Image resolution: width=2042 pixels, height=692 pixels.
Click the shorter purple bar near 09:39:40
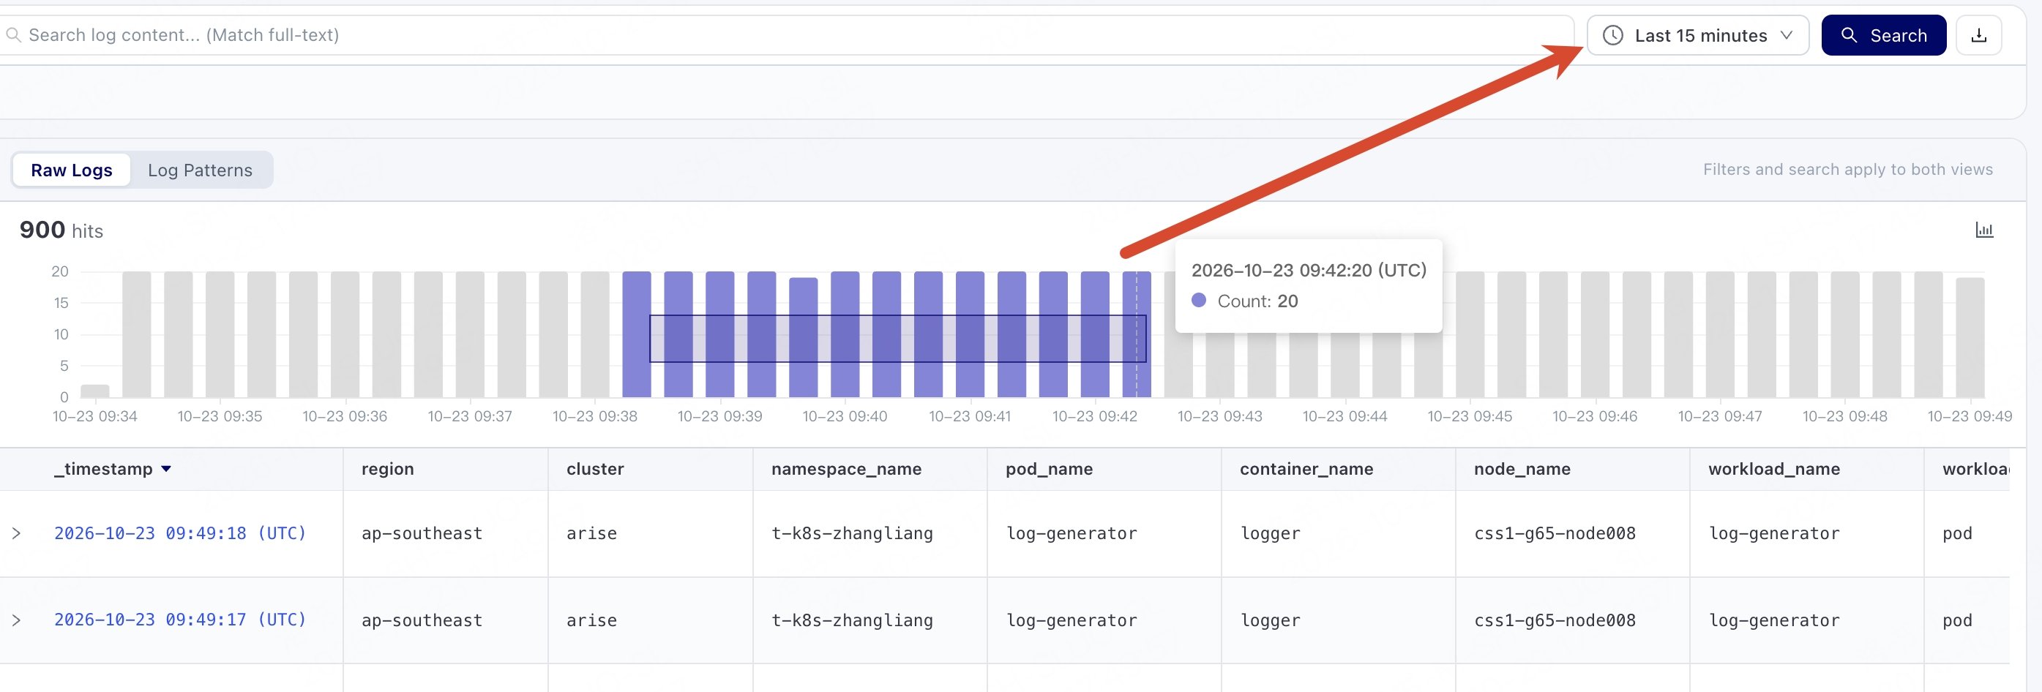click(803, 337)
